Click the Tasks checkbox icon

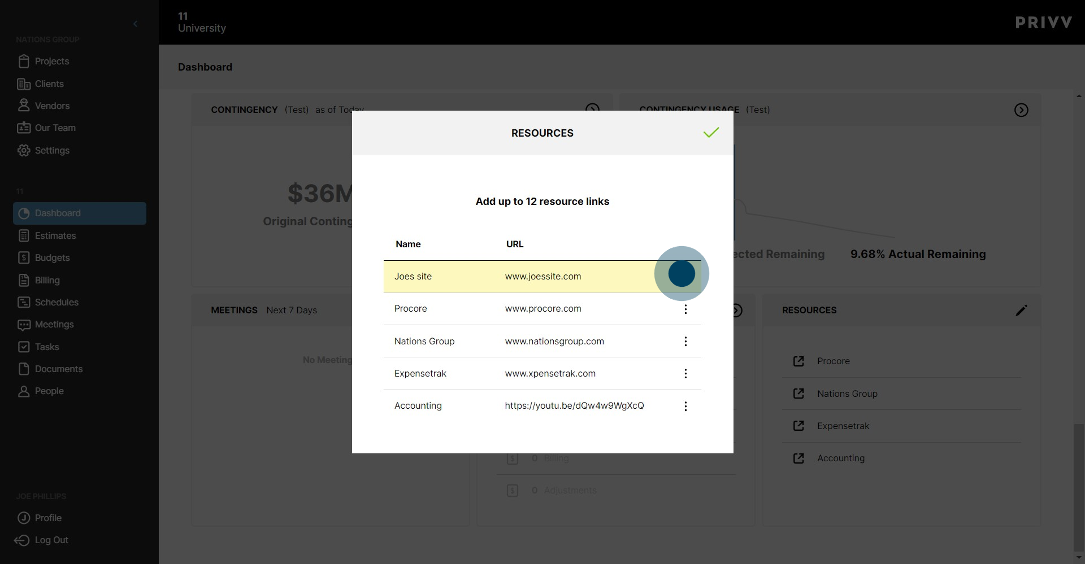click(24, 347)
